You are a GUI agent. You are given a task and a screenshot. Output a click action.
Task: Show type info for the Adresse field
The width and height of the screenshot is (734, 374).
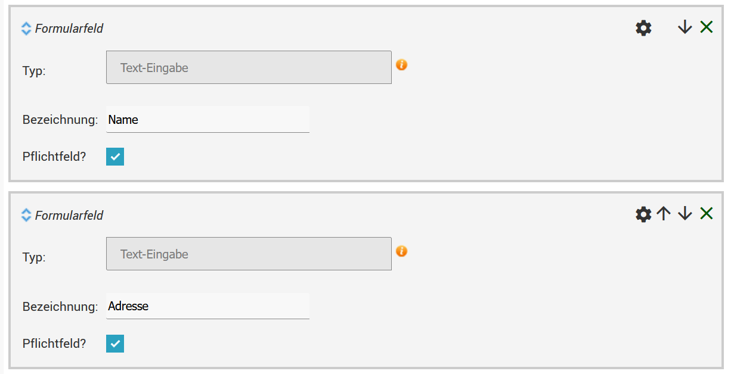[402, 251]
